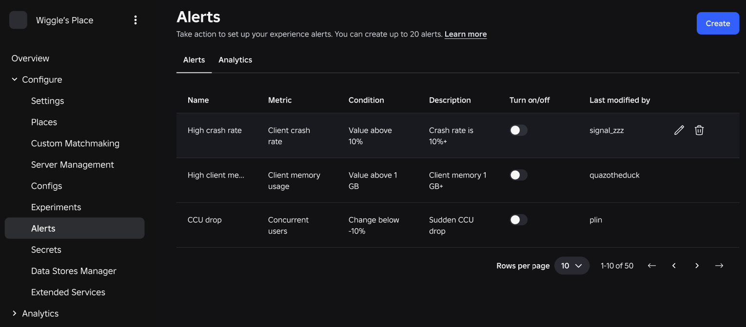The height and width of the screenshot is (327, 746).
Task: Go to the next page with the right chevron
Action: click(697, 266)
